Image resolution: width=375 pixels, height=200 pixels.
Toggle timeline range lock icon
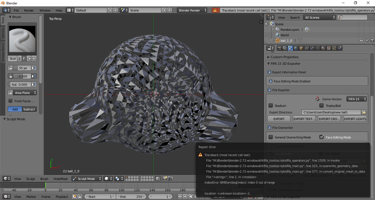pyautogui.click(x=80, y=196)
